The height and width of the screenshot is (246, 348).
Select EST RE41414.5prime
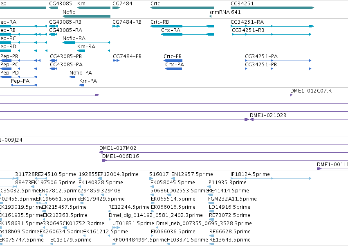click(228, 191)
